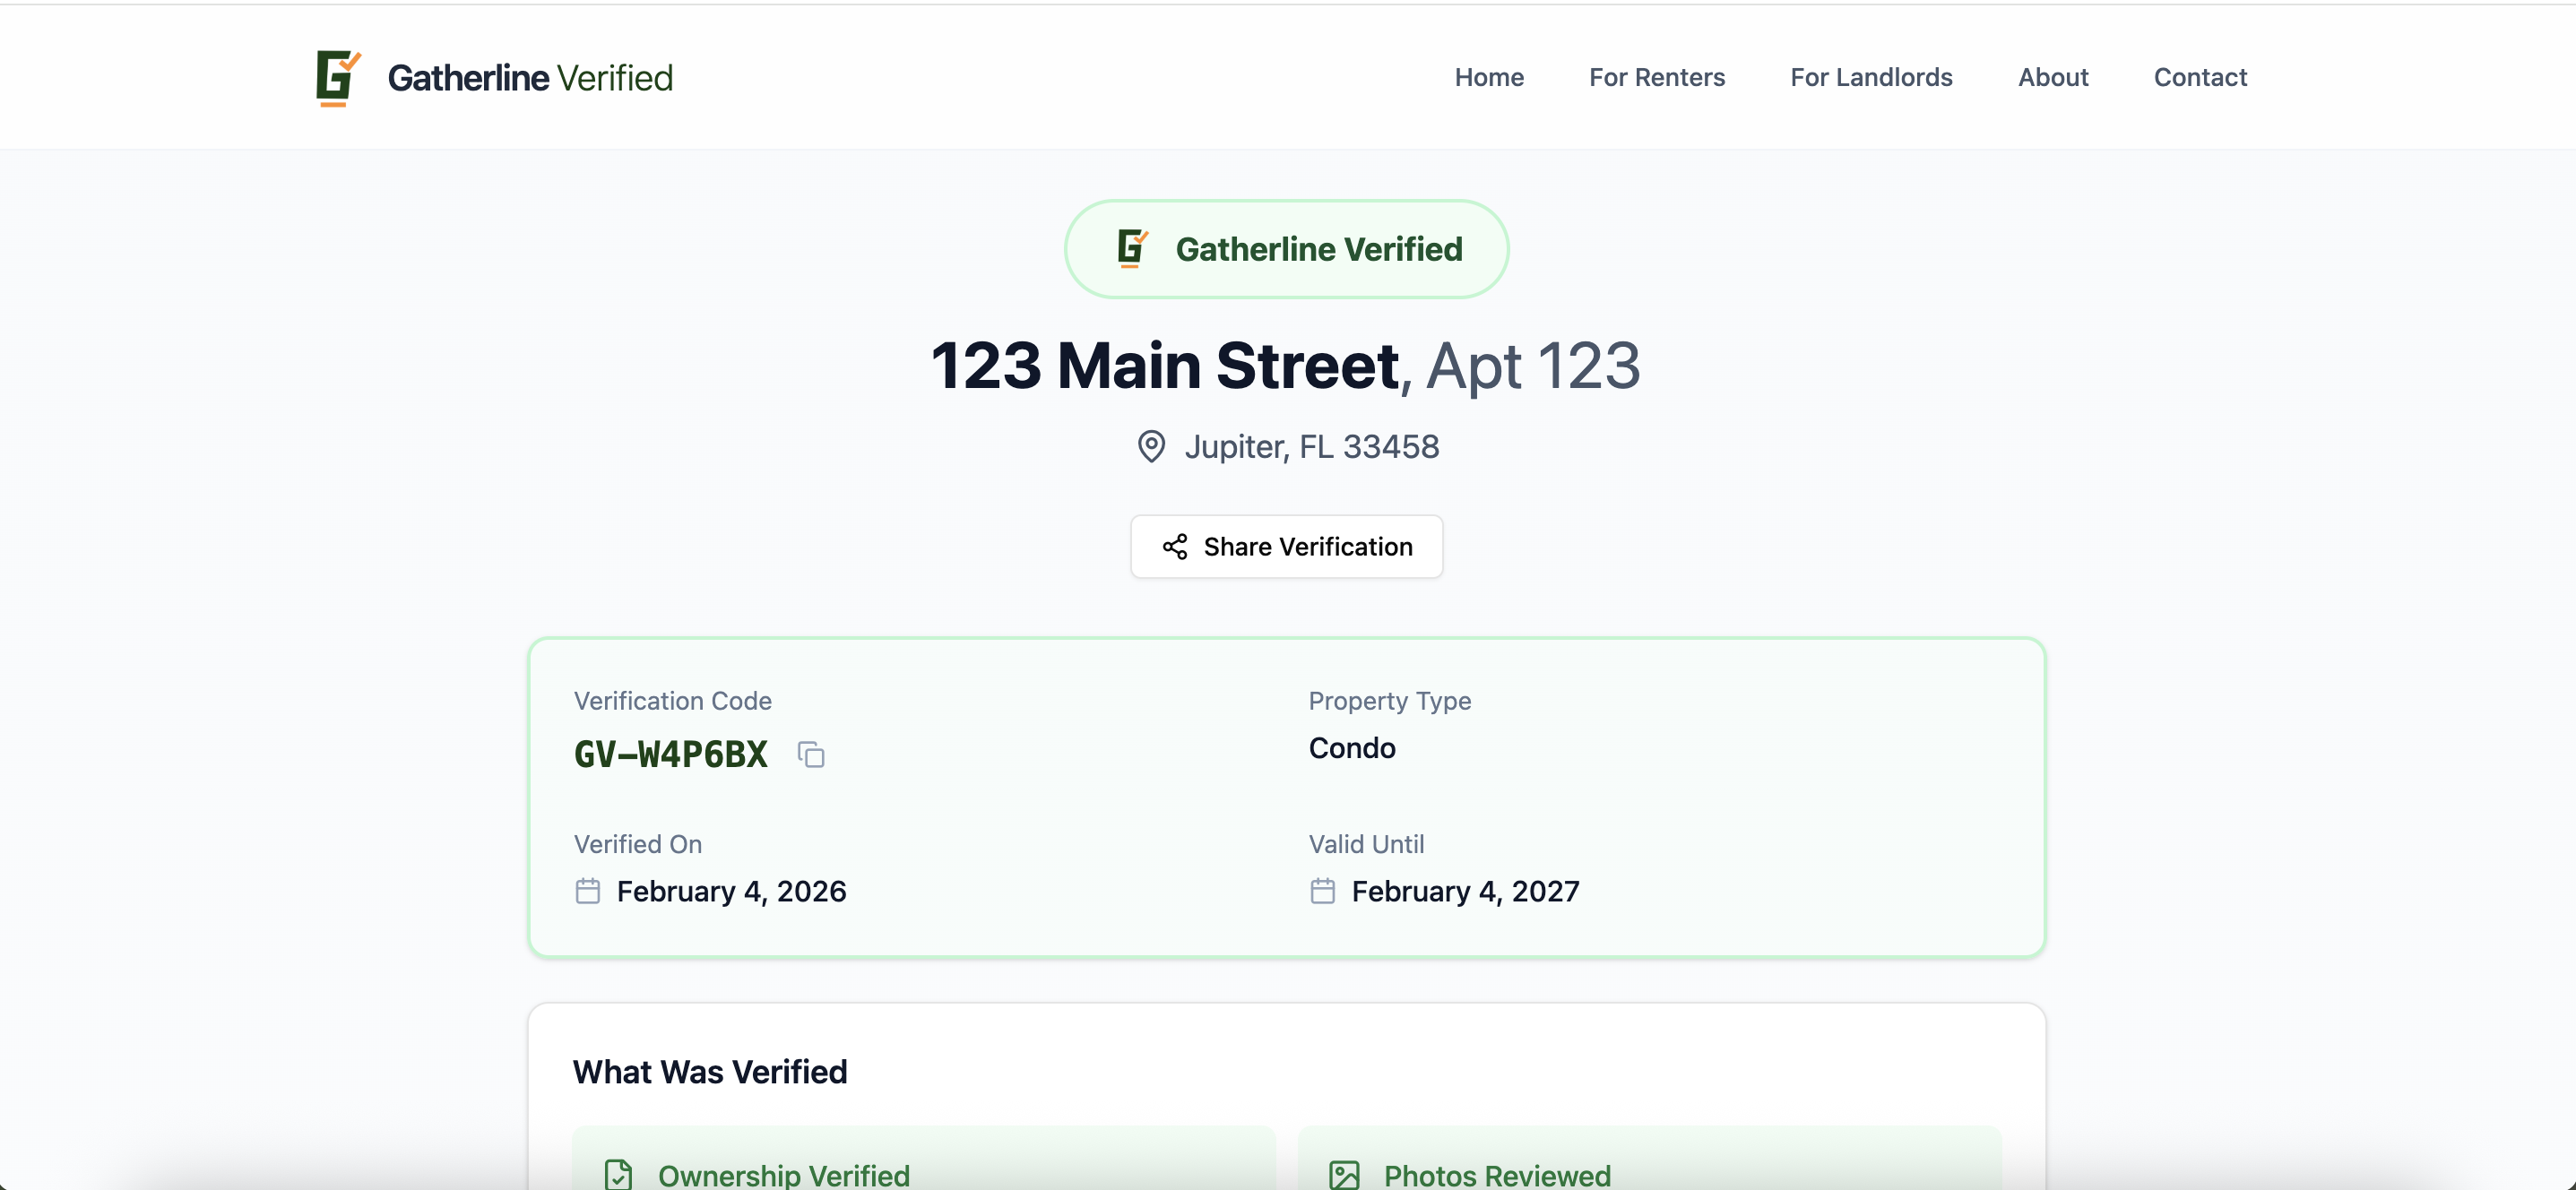Click the Share Verification button
The height and width of the screenshot is (1190, 2576).
click(x=1286, y=547)
